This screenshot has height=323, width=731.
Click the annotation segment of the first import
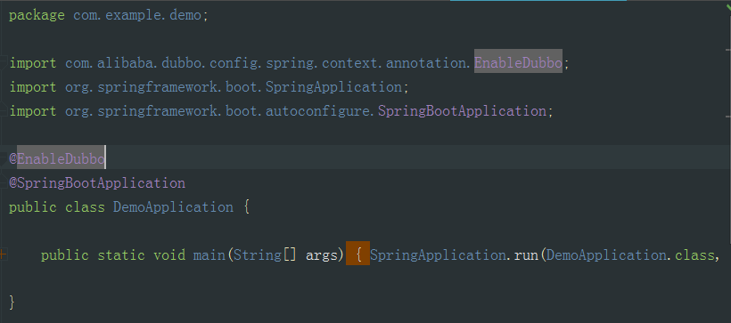tap(425, 63)
